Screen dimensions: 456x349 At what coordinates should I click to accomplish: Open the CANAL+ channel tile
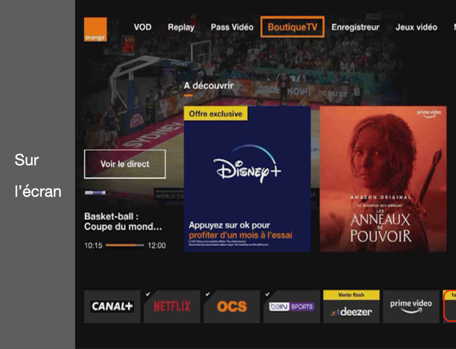pos(112,306)
